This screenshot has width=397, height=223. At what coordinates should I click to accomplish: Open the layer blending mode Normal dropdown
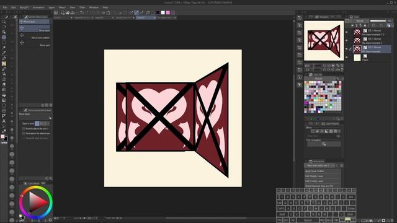coord(361,20)
